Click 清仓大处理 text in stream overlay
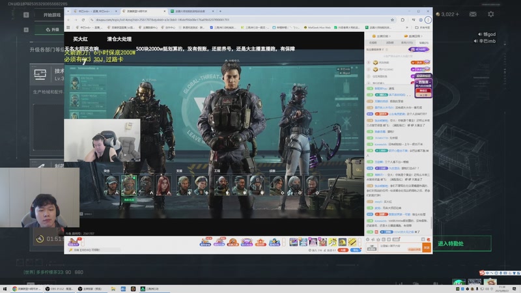521x293 pixels. (119, 39)
